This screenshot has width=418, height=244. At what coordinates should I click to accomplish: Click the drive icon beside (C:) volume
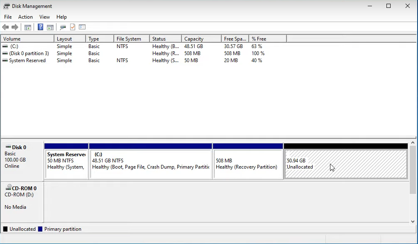(x=5, y=46)
